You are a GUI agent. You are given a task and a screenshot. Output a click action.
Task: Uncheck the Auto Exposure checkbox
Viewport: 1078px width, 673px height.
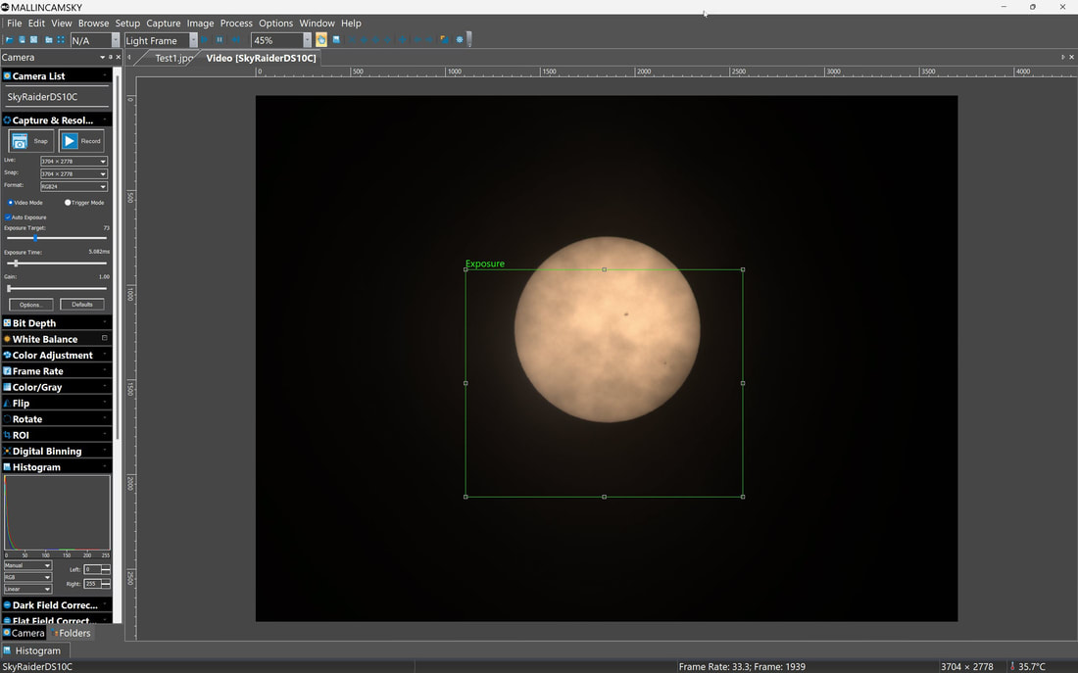click(x=8, y=217)
